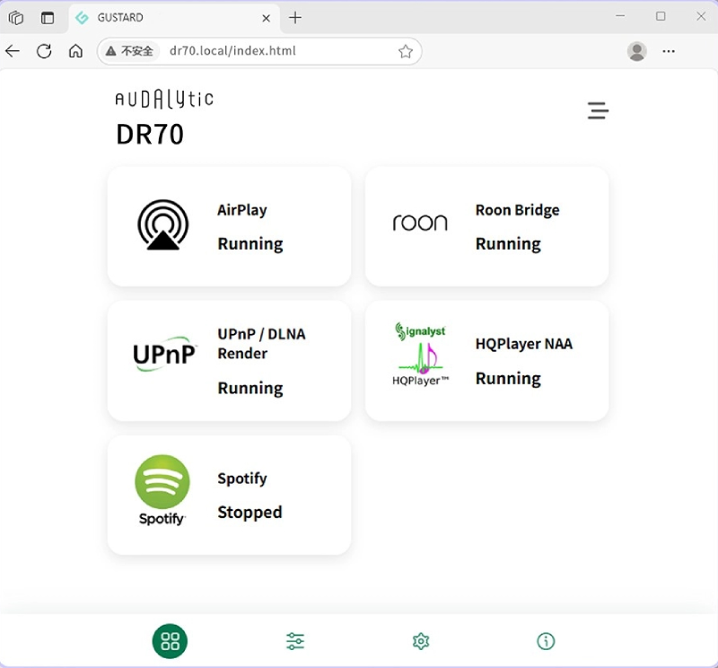Image resolution: width=718 pixels, height=668 pixels.
Task: Open the browser profile avatar
Action: [637, 51]
